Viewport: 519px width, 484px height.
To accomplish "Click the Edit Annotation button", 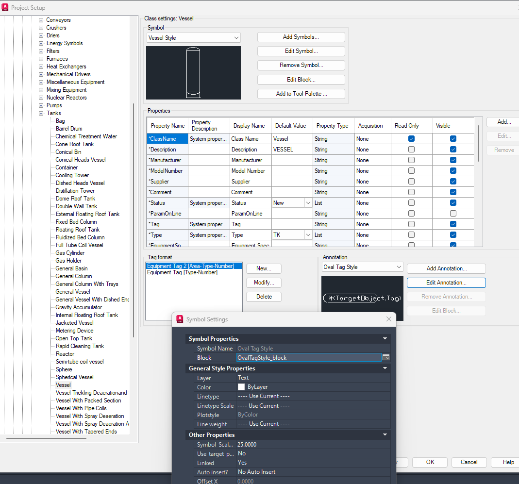I will pyautogui.click(x=446, y=283).
